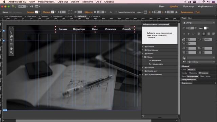The width and height of the screenshot is (217, 122).
Task: Click the Mu application logo
Action: point(14,6)
